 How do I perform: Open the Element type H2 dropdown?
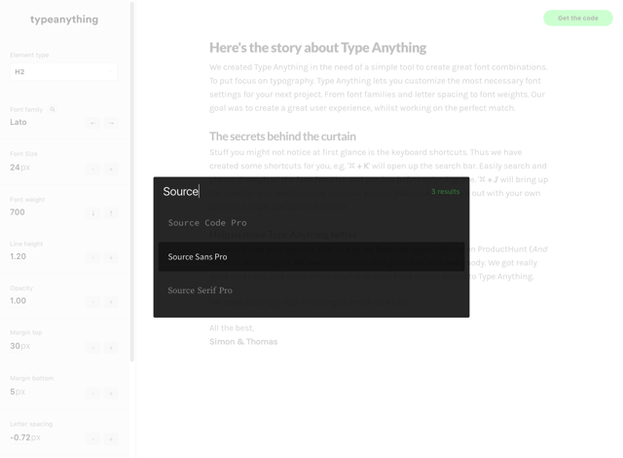pos(63,71)
